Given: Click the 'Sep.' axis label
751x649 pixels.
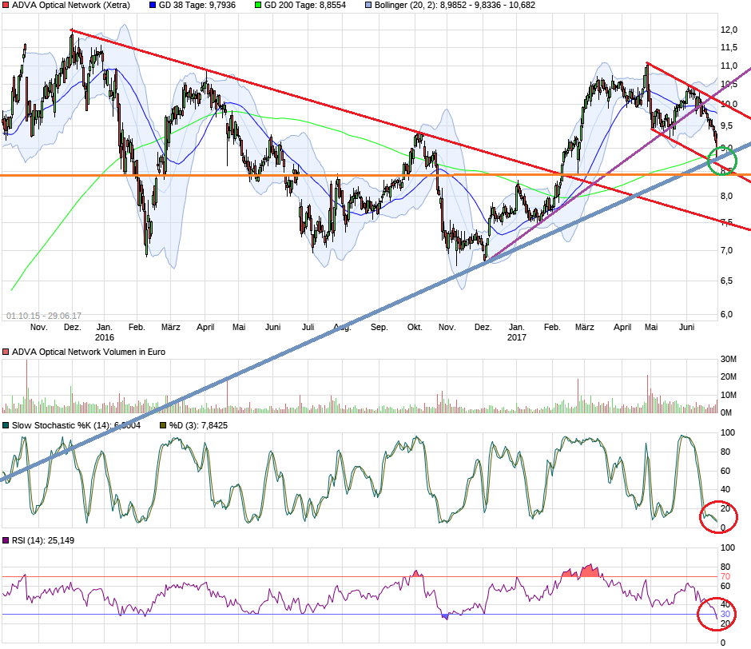Looking at the screenshot, I should 379,327.
